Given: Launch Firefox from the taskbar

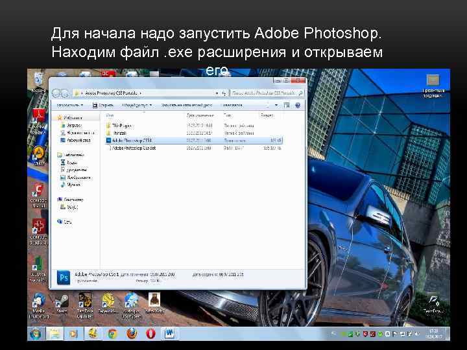Looking at the screenshot, I should [132, 334].
